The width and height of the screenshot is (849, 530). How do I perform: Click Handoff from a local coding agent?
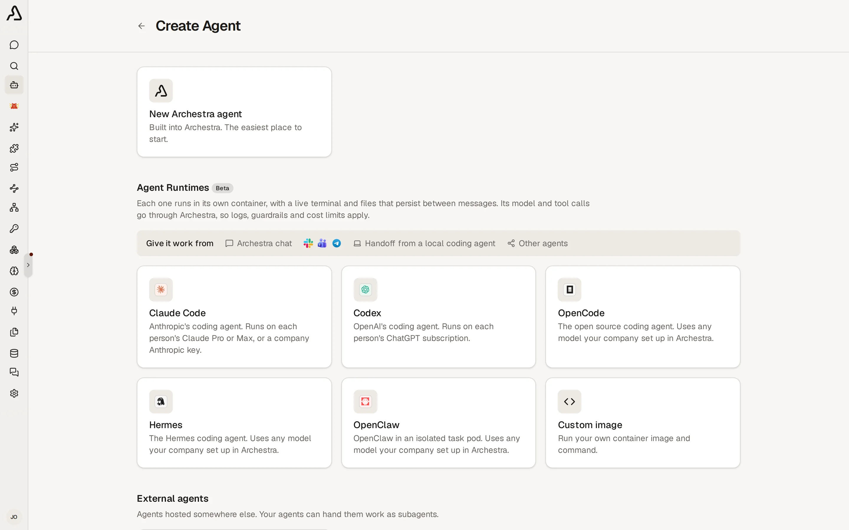(424, 243)
